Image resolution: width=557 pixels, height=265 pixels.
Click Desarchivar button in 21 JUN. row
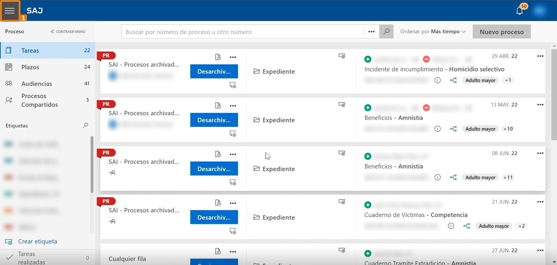click(x=214, y=217)
